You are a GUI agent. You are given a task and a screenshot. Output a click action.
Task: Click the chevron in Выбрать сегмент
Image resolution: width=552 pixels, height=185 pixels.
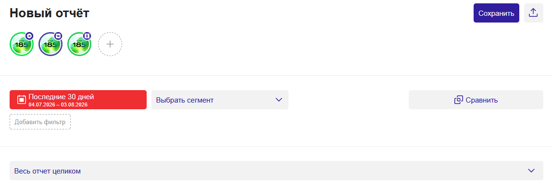coord(279,100)
